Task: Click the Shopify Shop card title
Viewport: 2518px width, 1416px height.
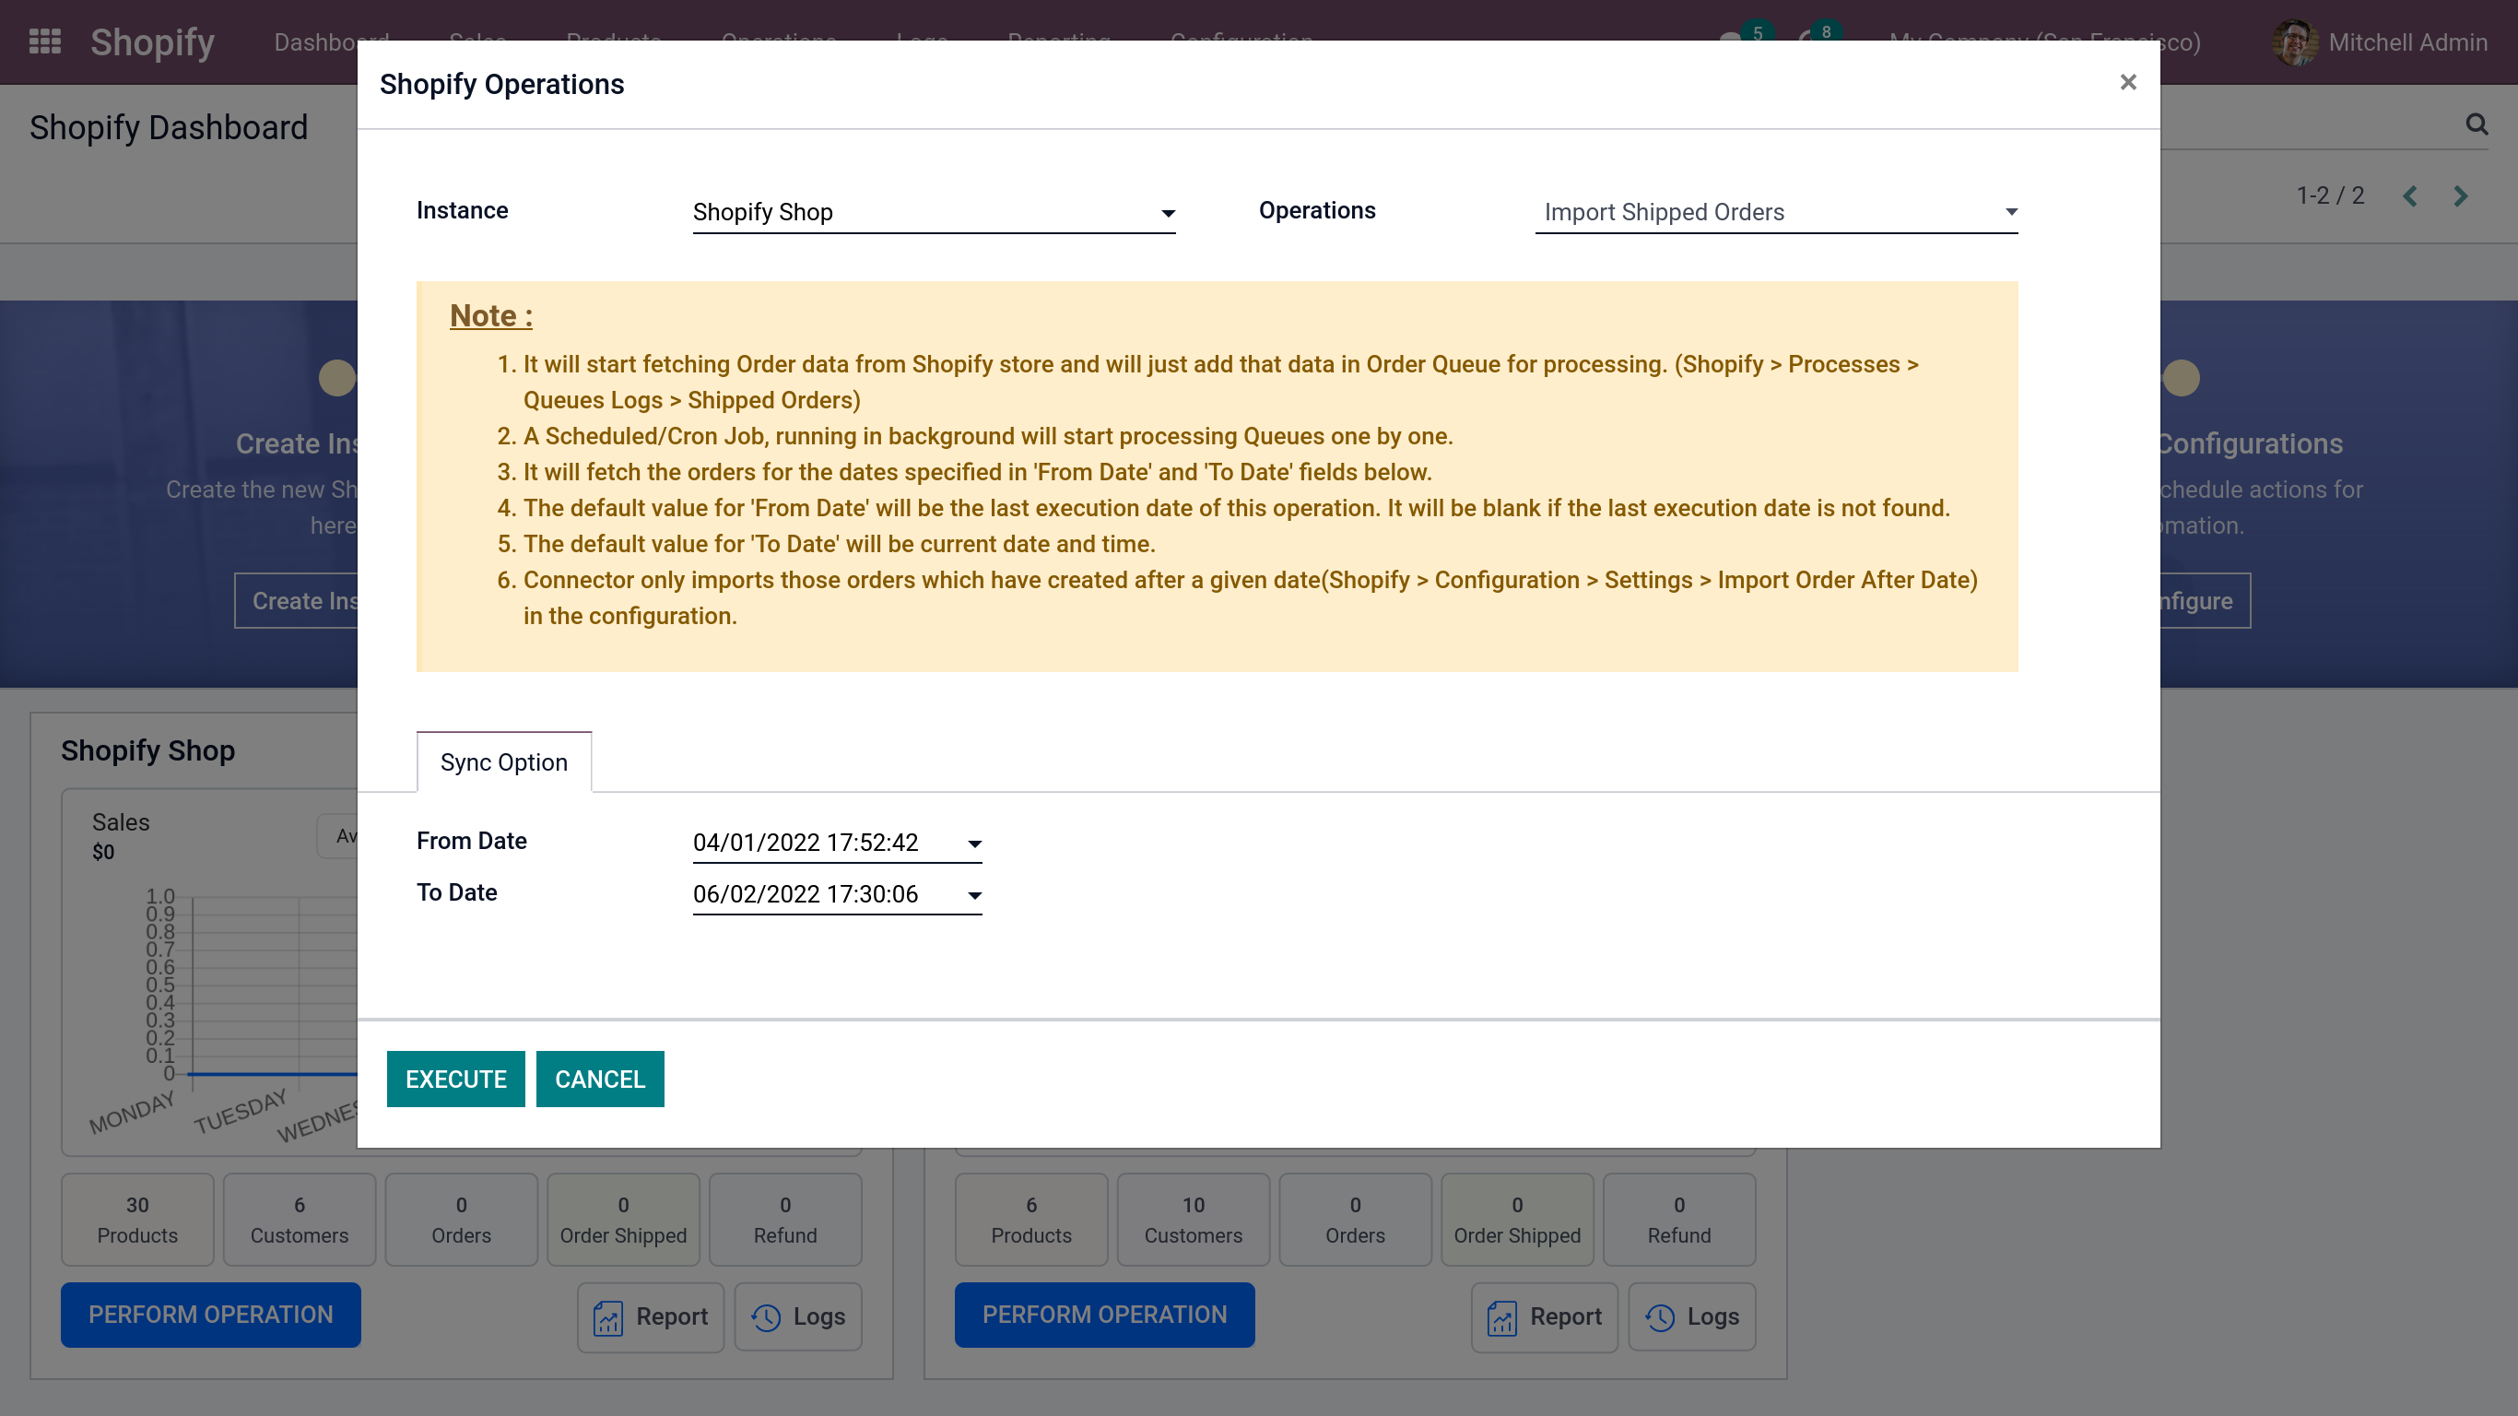Action: pyautogui.click(x=147, y=750)
